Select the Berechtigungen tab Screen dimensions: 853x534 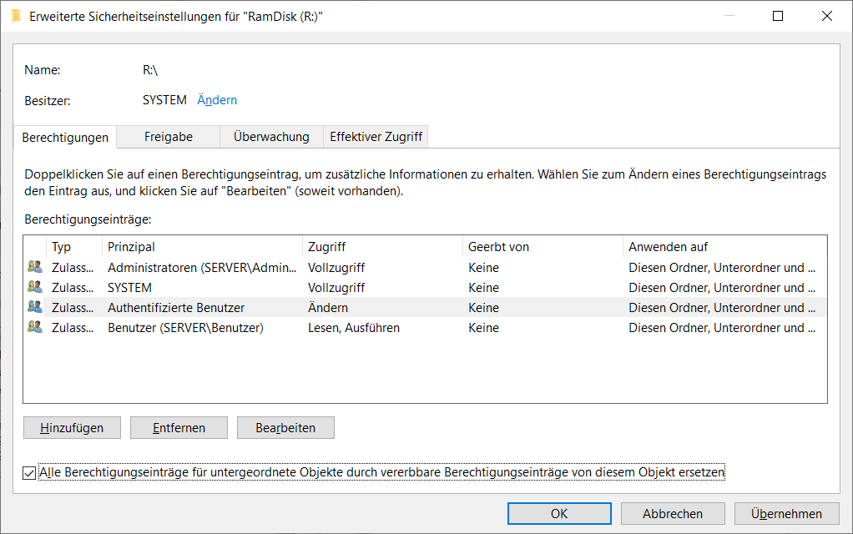[65, 137]
